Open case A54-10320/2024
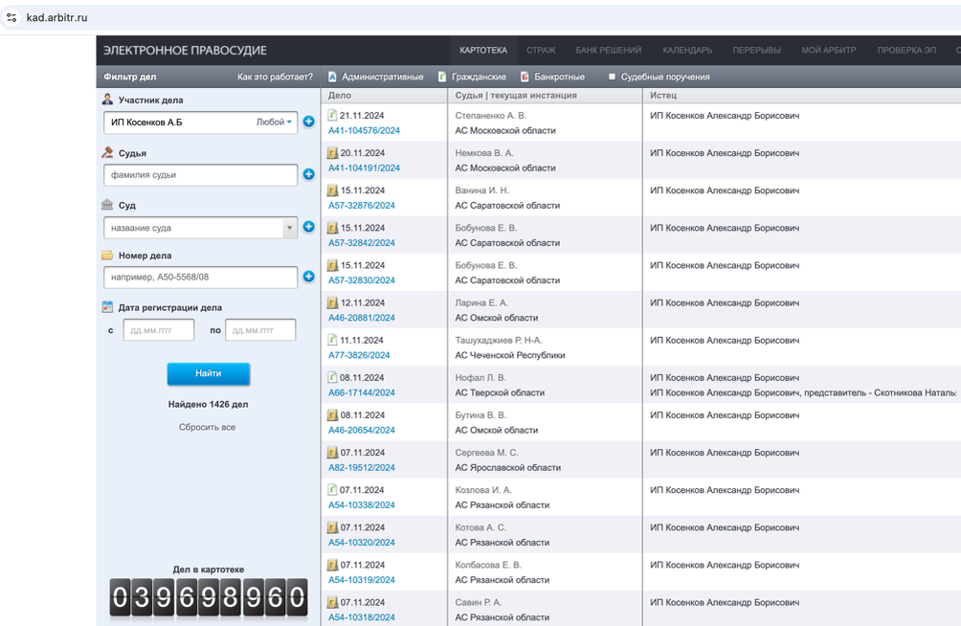Image resolution: width=961 pixels, height=626 pixels. [x=362, y=543]
